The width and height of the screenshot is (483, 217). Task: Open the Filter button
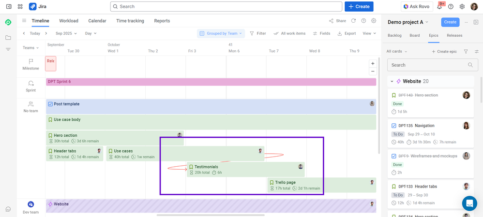pyautogui.click(x=258, y=33)
